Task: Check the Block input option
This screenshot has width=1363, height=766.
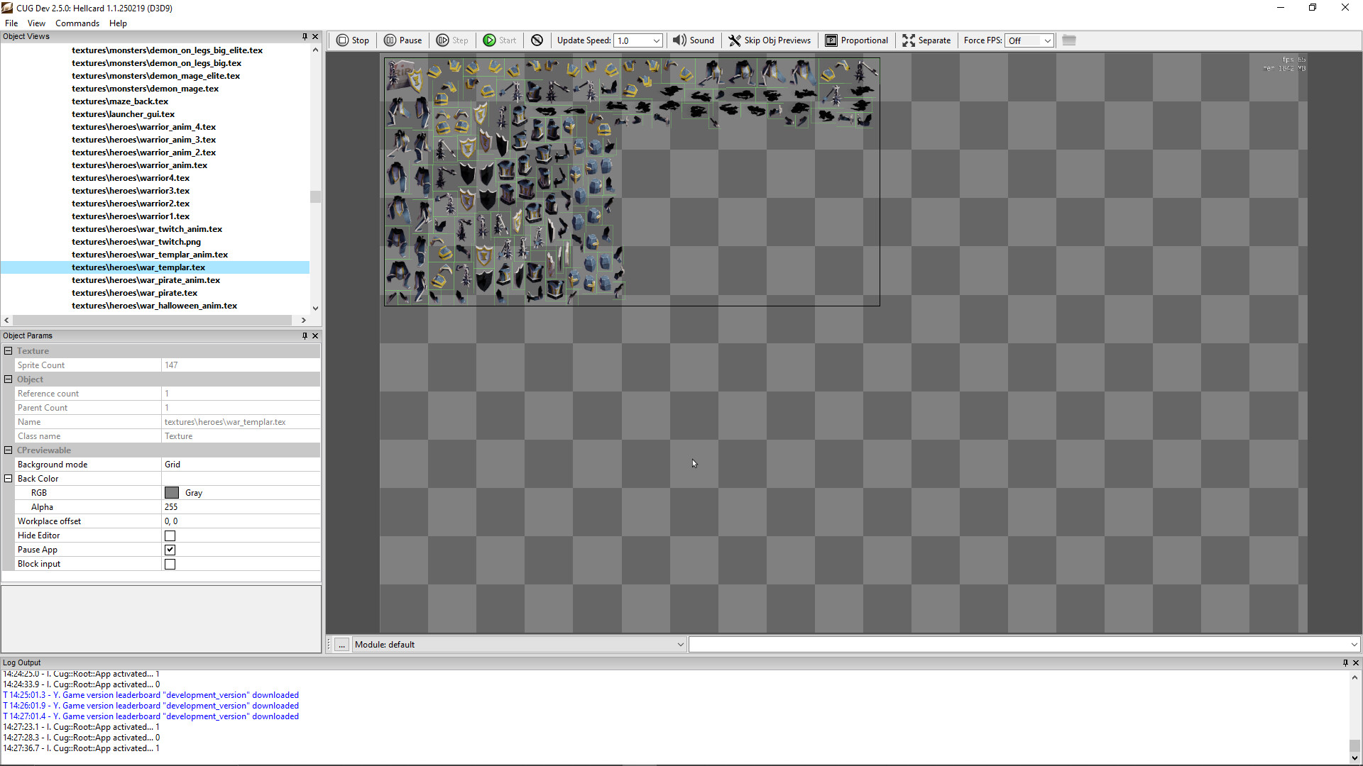Action: tap(170, 564)
